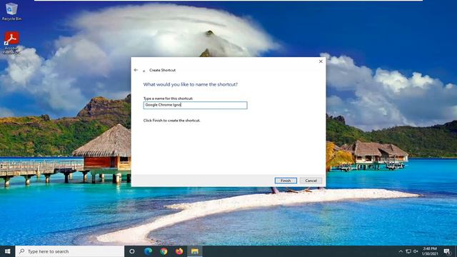The image size is (457, 257).
Task: Open the volume control tray icon
Action: tap(416, 251)
